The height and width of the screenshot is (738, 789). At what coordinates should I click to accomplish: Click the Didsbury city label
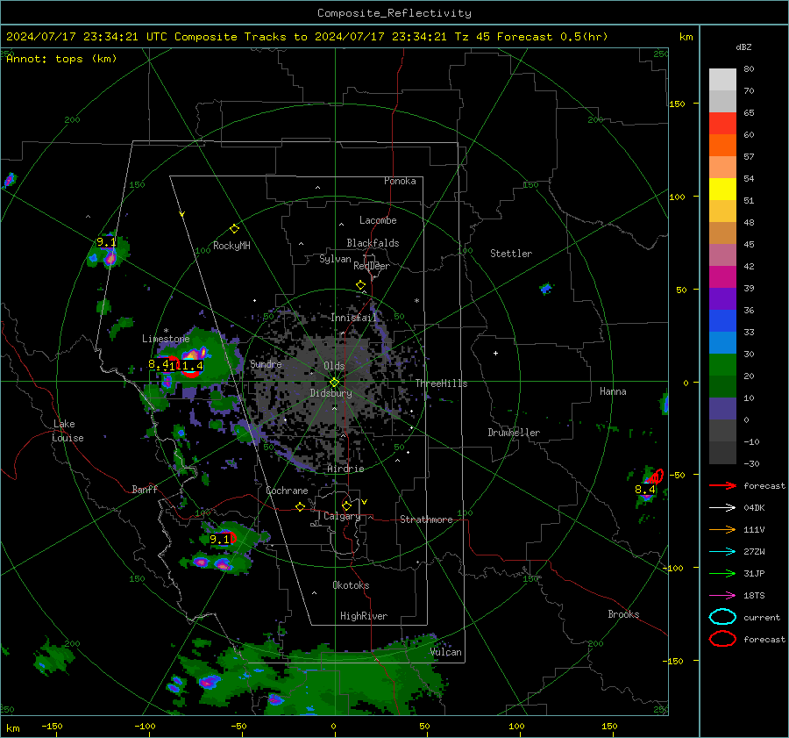(x=331, y=393)
